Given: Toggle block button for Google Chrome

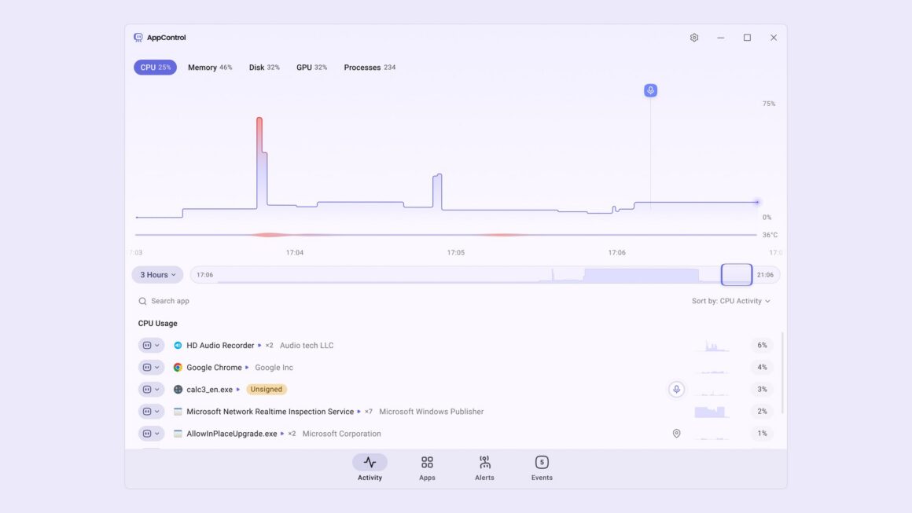Looking at the screenshot, I should (x=151, y=367).
